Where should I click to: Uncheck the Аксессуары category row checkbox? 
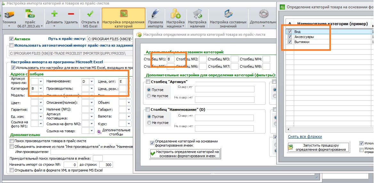(x=290, y=37)
